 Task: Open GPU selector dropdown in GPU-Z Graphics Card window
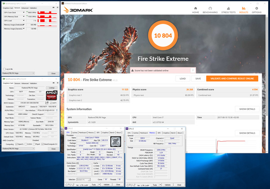coord(18,148)
